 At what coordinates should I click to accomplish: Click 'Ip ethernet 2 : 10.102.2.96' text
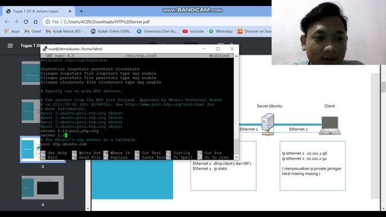[x=305, y=153]
